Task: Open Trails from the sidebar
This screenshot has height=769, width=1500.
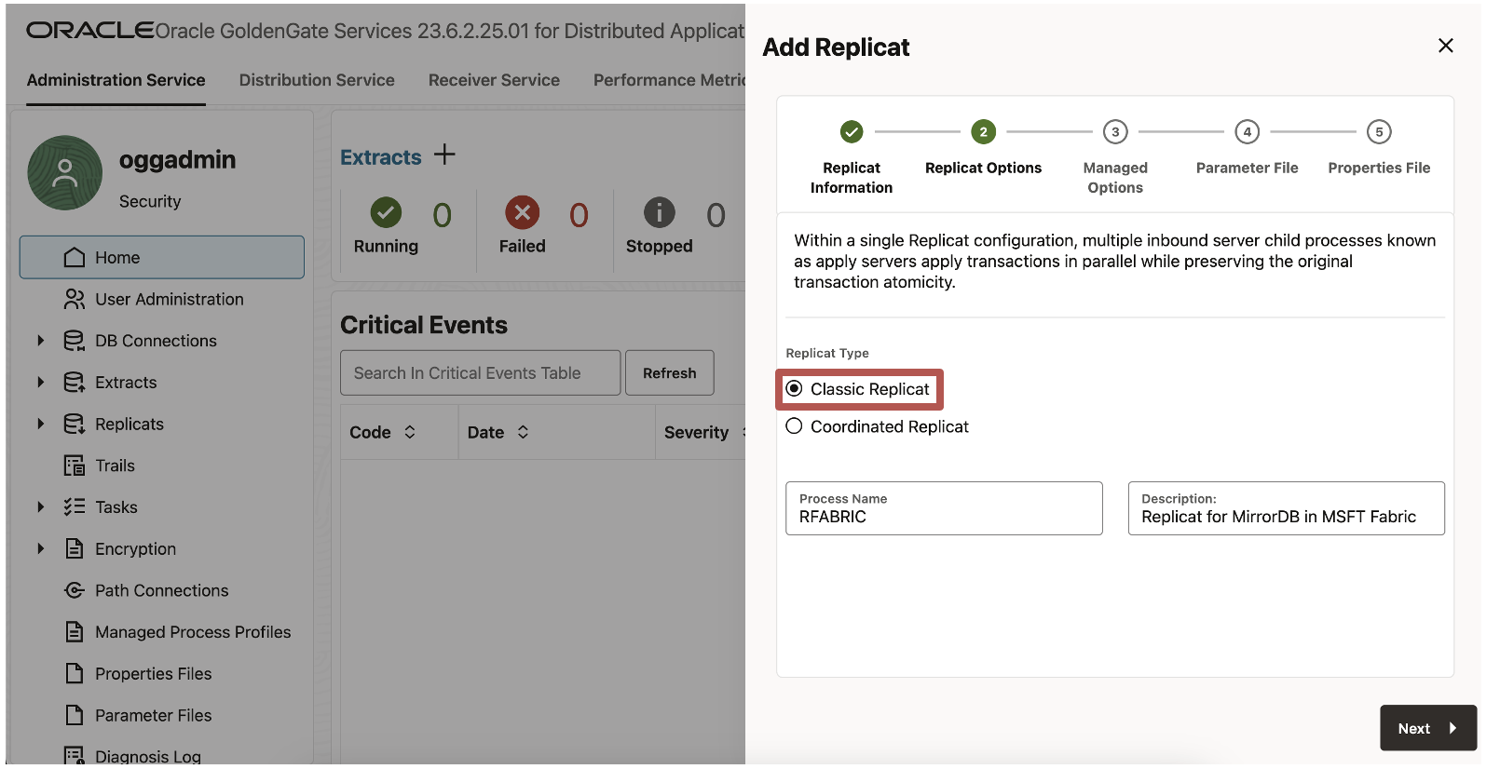Action: pyautogui.click(x=115, y=465)
